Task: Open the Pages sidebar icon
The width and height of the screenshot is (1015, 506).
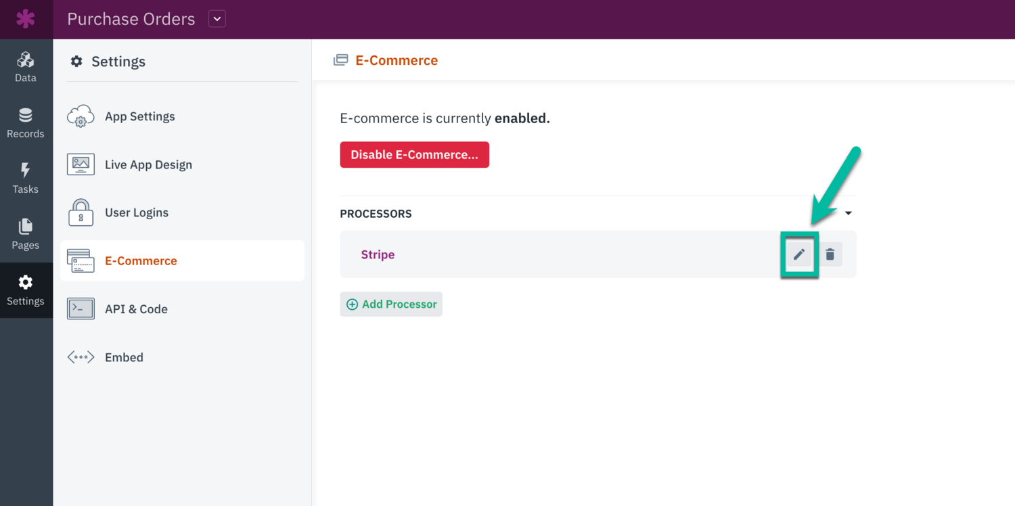Action: (x=25, y=233)
